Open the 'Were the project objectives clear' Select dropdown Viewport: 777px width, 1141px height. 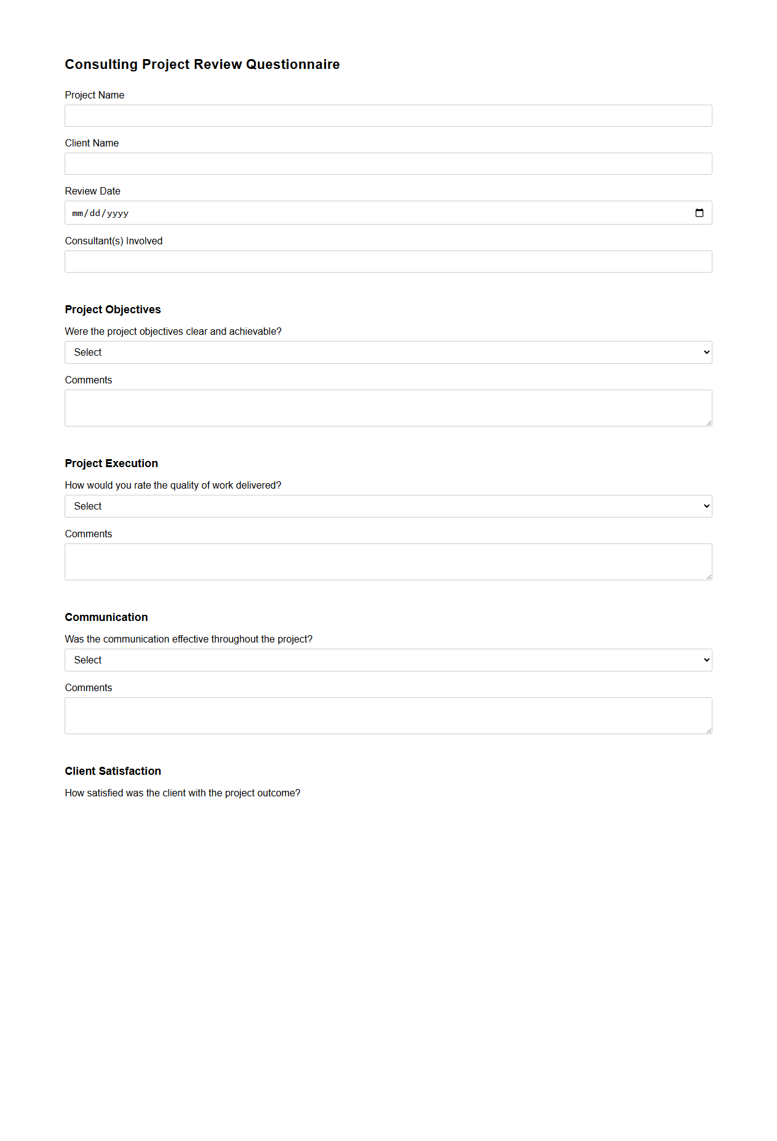(388, 351)
